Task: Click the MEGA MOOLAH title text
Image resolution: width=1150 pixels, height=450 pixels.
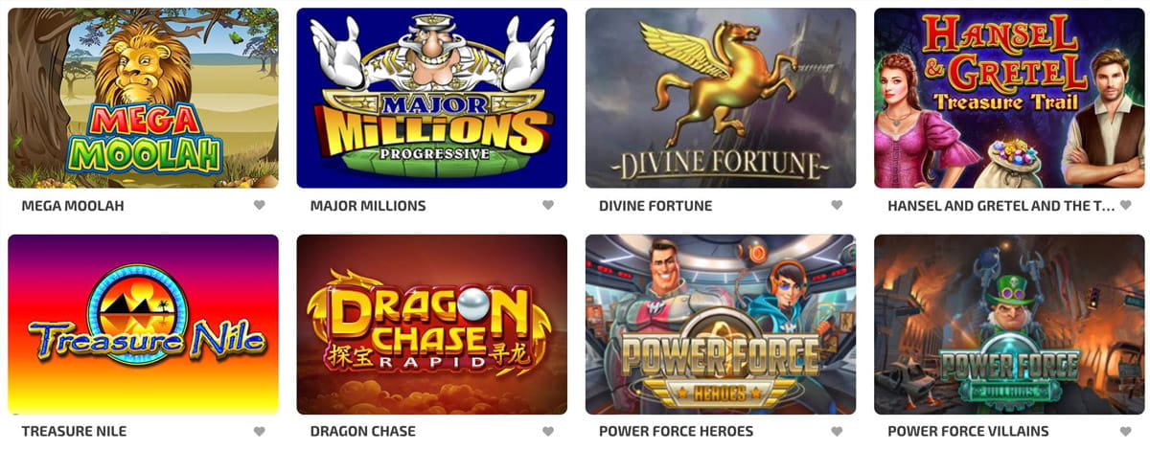Action: pos(73,206)
